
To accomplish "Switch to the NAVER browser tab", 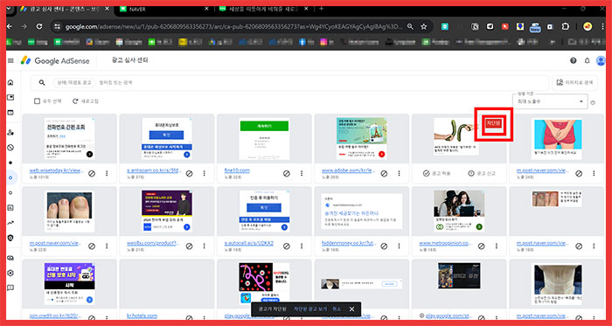I will tap(163, 10).
